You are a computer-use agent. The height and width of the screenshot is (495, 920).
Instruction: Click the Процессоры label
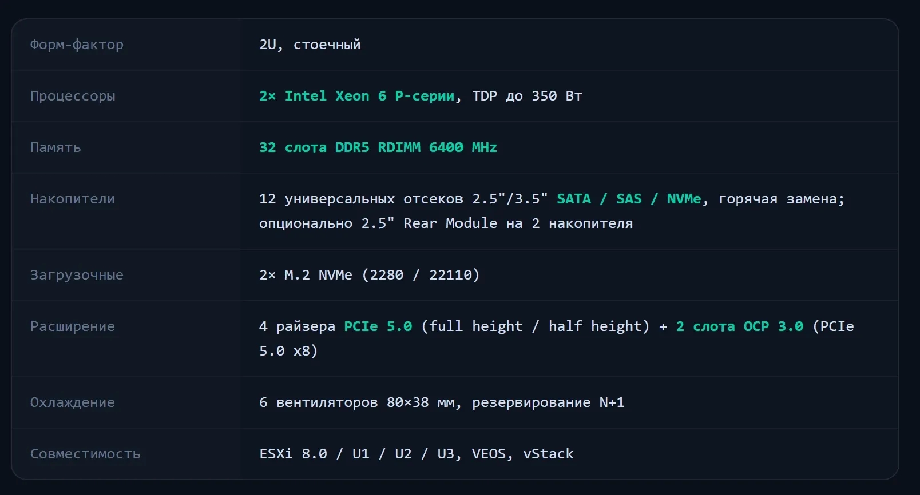coord(73,96)
